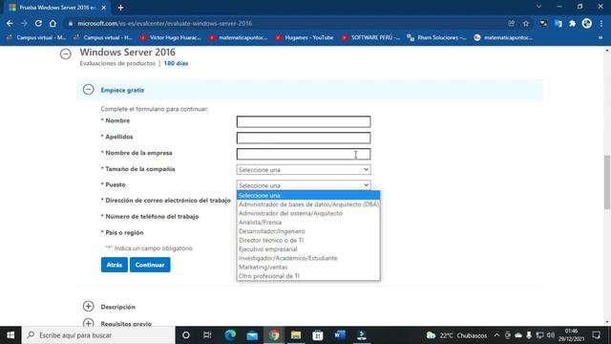The width and height of the screenshot is (611, 344).
Task: Bookmark this page with the star icon
Action: [526, 23]
